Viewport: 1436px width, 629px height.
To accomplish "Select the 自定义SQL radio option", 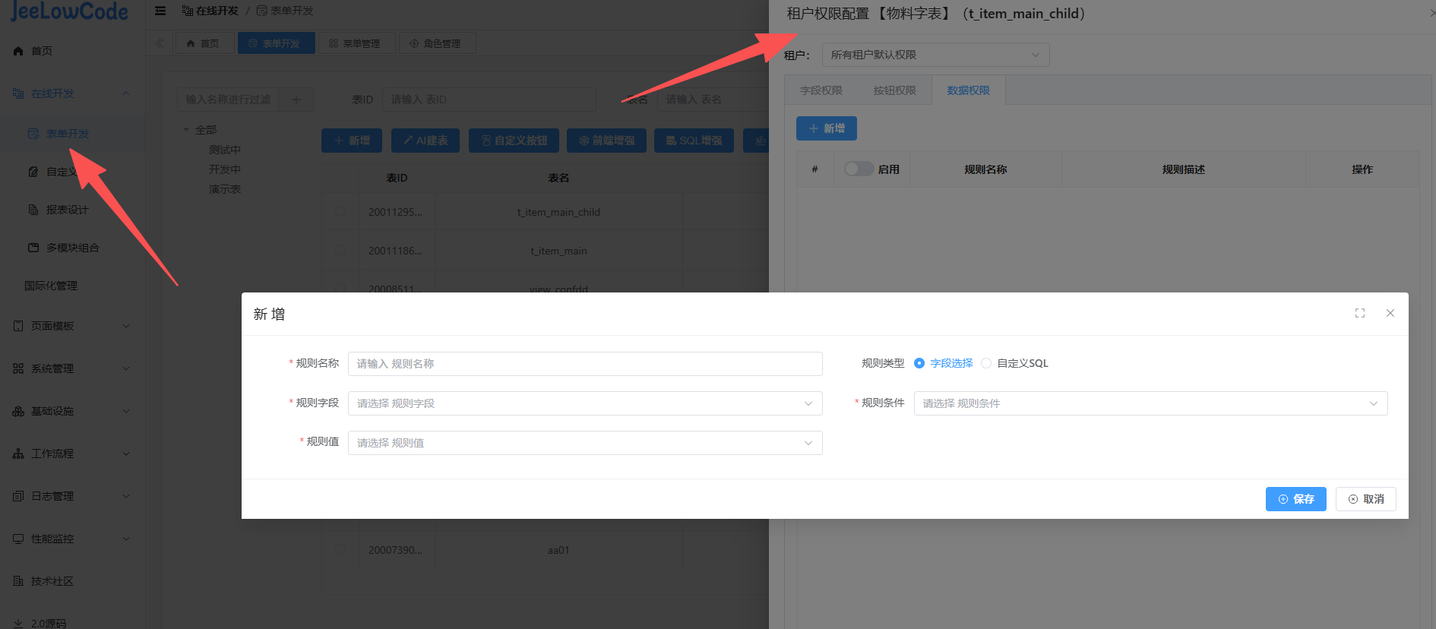I will (x=986, y=363).
